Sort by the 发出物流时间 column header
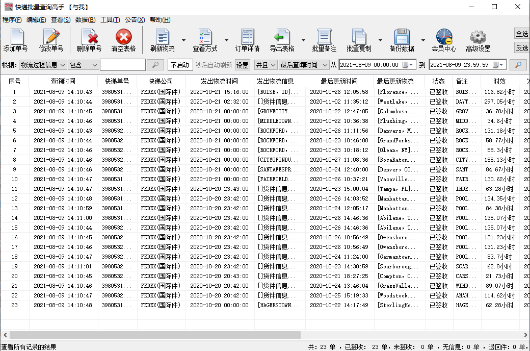This screenshot has width=530, height=351. (219, 81)
